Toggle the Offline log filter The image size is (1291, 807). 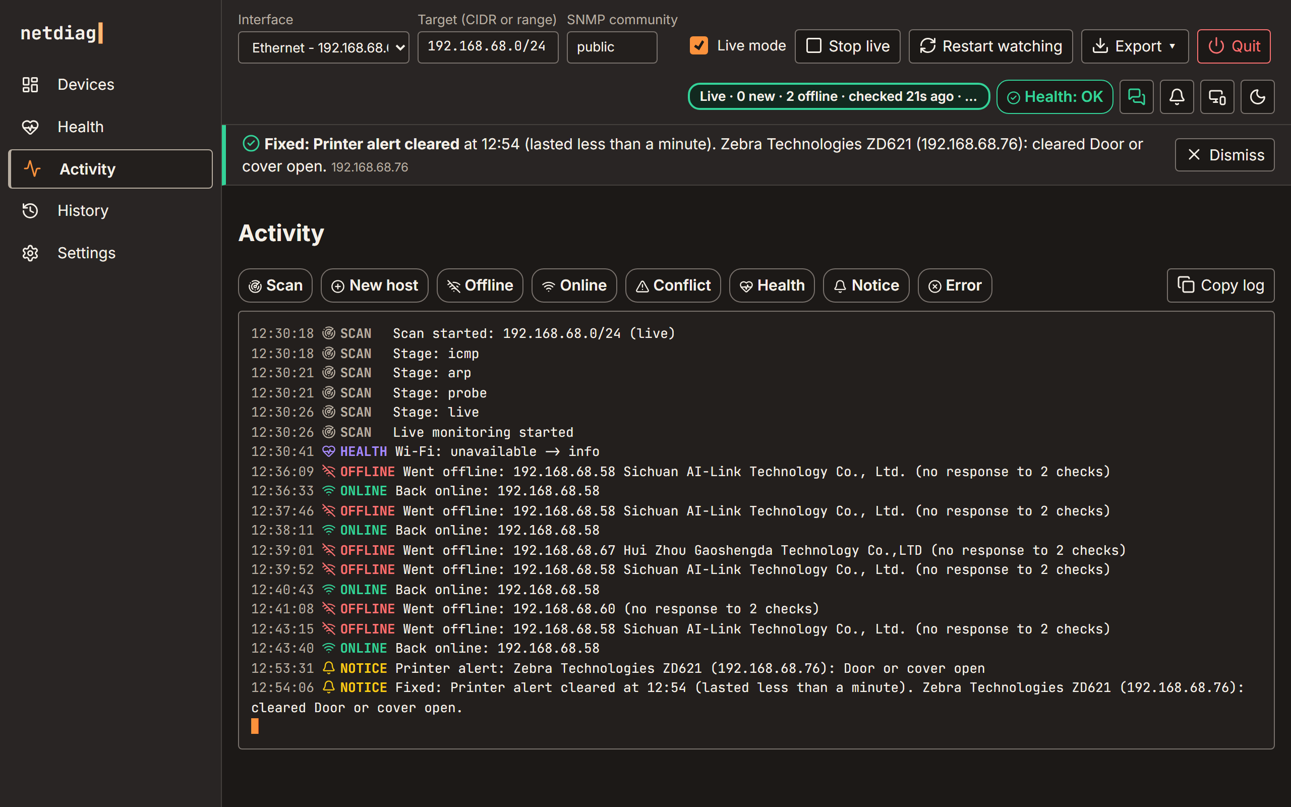click(x=480, y=285)
